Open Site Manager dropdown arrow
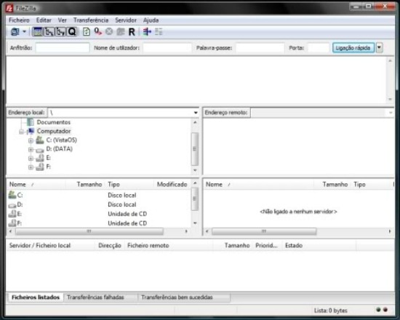 click(25, 32)
